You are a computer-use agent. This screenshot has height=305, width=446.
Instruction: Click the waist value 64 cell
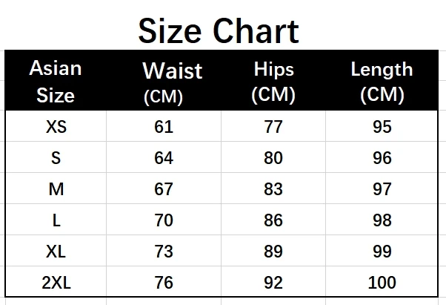pos(164,157)
